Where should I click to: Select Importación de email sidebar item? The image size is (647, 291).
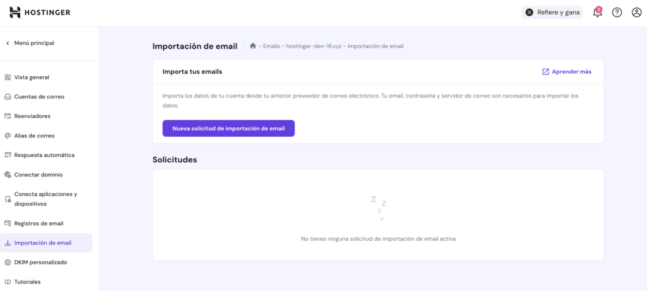46,243
